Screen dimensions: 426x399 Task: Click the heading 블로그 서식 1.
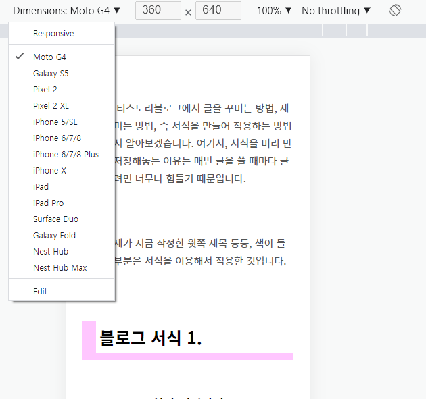point(151,338)
